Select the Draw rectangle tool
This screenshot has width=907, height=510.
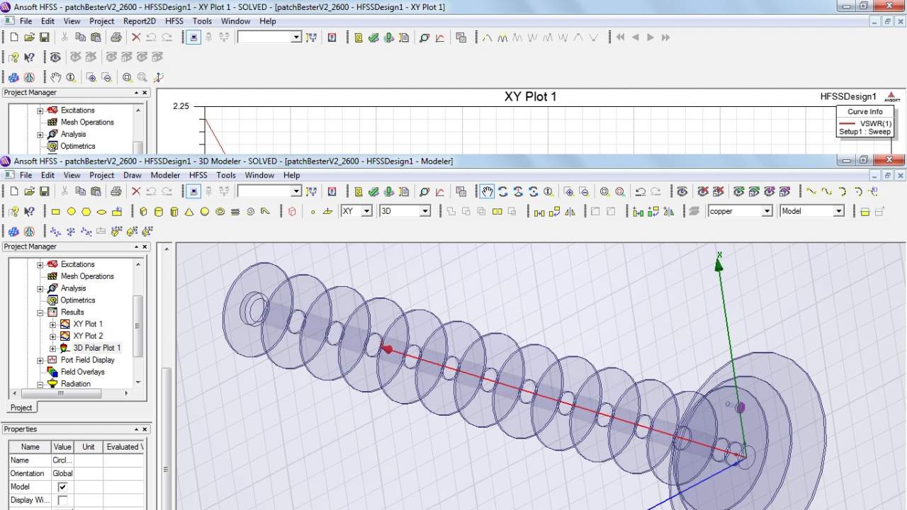point(56,211)
